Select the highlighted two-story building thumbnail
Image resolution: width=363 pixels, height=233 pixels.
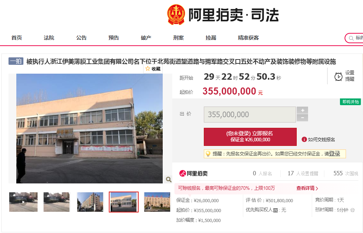point(124,202)
